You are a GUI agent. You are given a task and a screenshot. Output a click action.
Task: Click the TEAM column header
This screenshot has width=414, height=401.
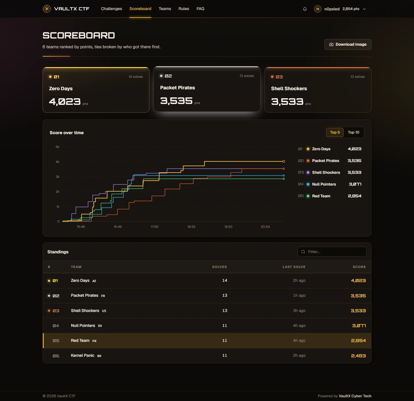tap(76, 267)
